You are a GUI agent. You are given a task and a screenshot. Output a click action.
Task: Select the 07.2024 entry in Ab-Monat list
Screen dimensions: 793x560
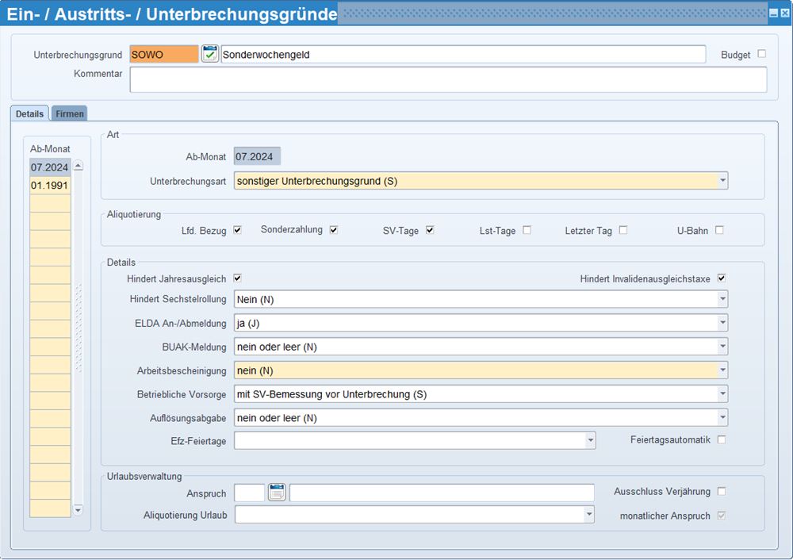pos(49,167)
